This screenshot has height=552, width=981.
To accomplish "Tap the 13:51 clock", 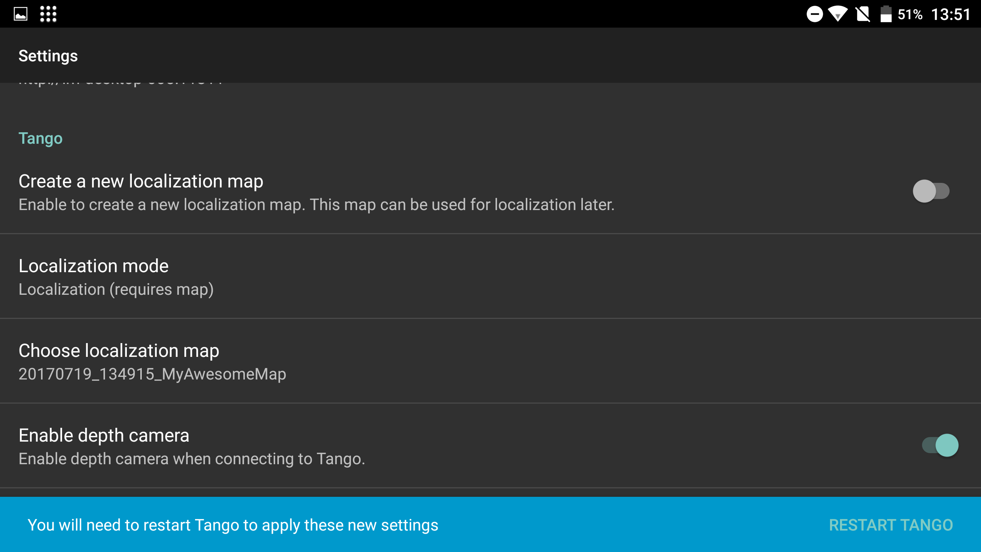I will [951, 15].
